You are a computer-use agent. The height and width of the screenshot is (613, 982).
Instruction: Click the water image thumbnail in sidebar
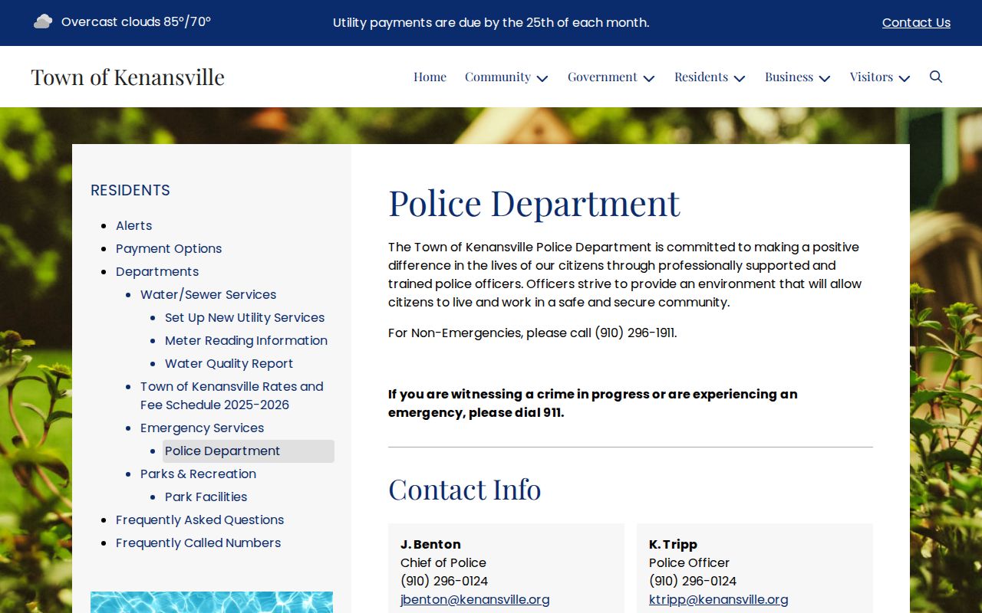(212, 602)
